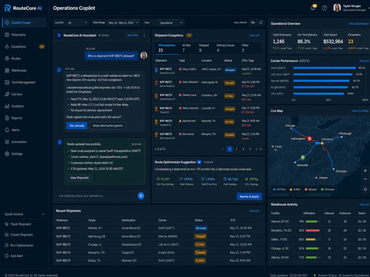Click the Shipments sidebar icon
Viewport: 370px width, 277px height.
click(x=7, y=35)
